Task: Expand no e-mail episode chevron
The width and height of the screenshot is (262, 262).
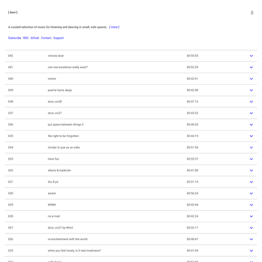Action: point(251,217)
